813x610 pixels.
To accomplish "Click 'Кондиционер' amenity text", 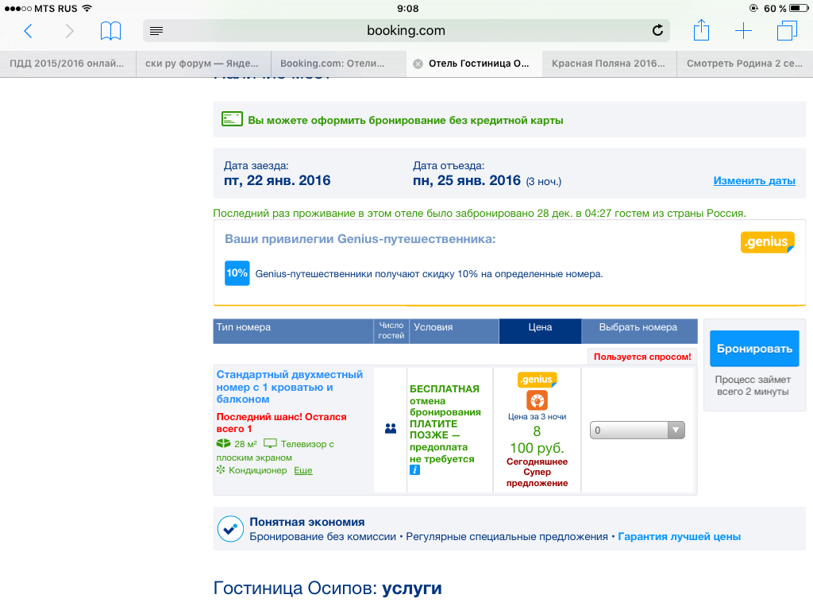I will click(x=258, y=470).
